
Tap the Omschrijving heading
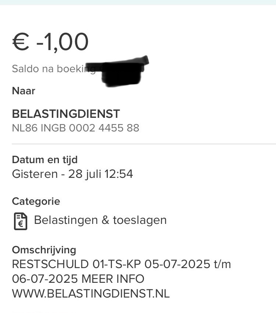[x=44, y=250]
